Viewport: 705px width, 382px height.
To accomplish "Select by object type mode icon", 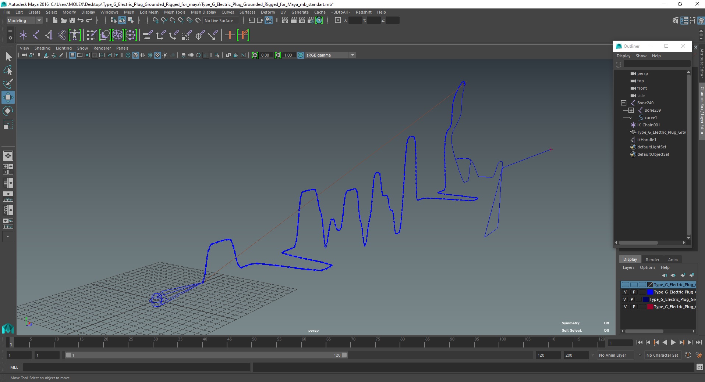I will pos(122,20).
